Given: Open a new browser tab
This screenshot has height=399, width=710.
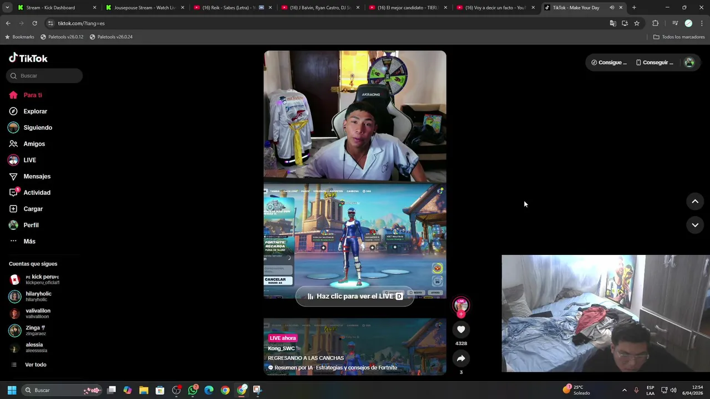Looking at the screenshot, I should pos(634,8).
